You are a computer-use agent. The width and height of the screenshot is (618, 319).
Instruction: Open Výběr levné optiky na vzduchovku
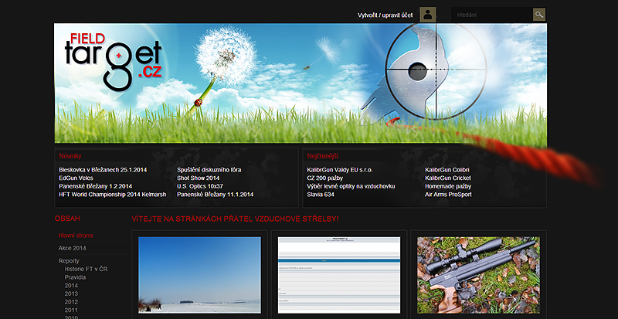click(x=351, y=186)
